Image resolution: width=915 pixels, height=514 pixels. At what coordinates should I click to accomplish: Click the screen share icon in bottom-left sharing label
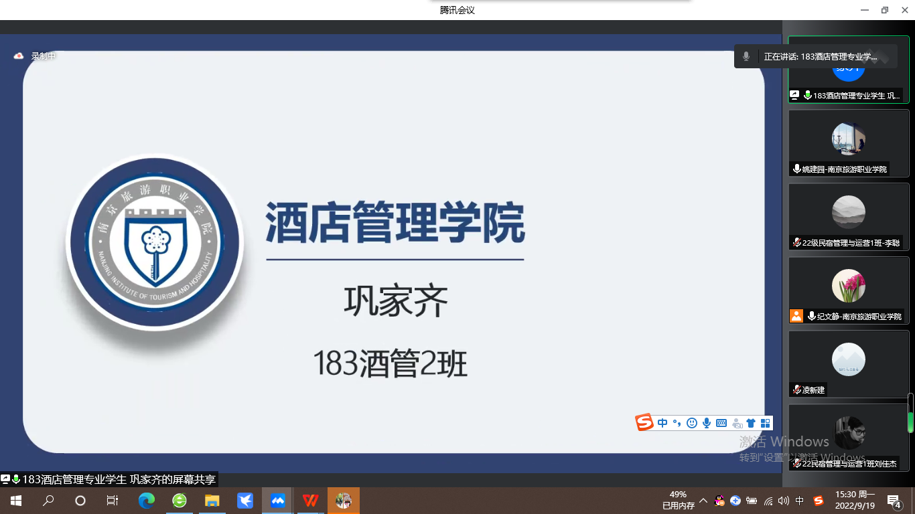point(5,479)
